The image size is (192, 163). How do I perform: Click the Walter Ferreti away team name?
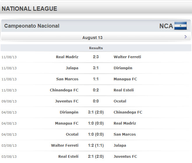click(127, 57)
